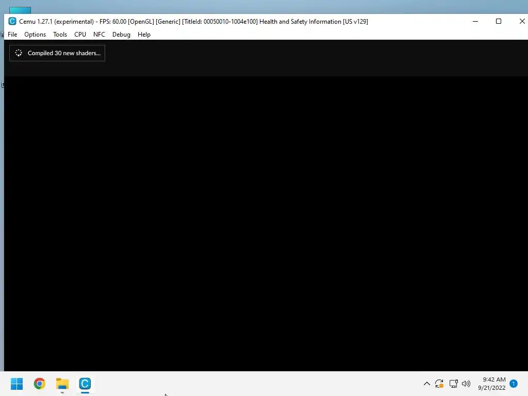The width and height of the screenshot is (528, 396).
Task: Open the Tools menu
Action: 60,35
